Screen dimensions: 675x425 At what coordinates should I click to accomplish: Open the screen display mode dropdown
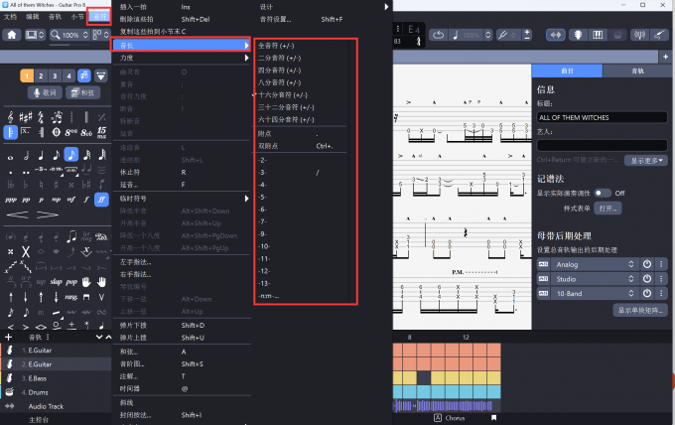click(x=35, y=35)
